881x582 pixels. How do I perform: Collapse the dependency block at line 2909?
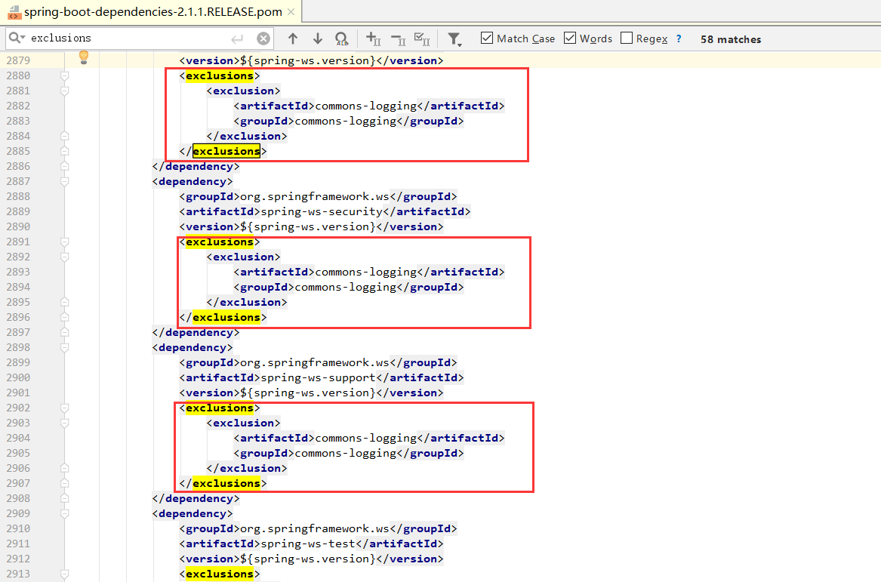tap(65, 513)
